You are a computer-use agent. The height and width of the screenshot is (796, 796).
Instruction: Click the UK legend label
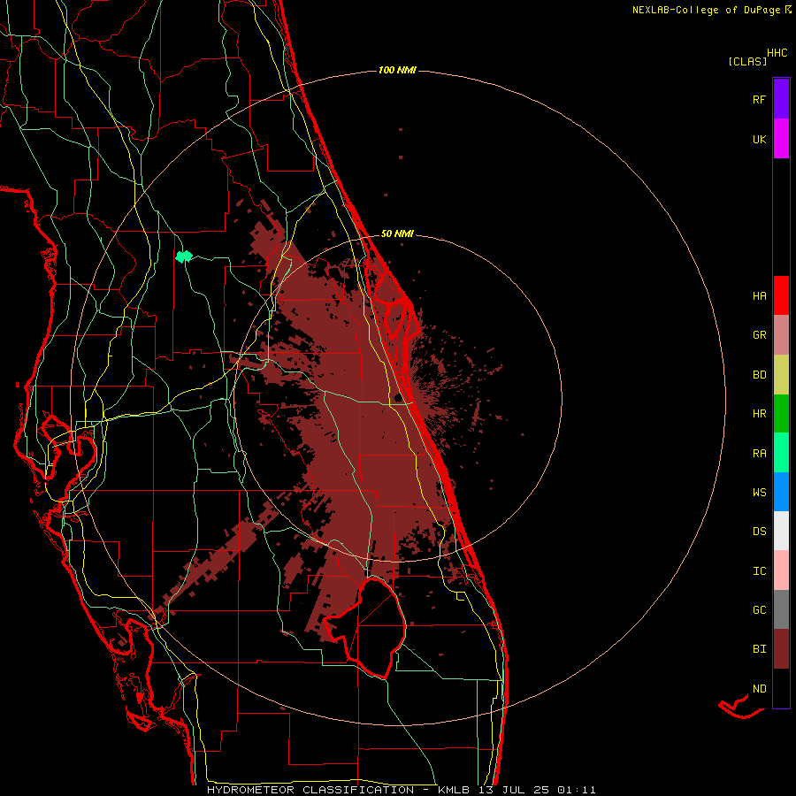pyautogui.click(x=759, y=139)
